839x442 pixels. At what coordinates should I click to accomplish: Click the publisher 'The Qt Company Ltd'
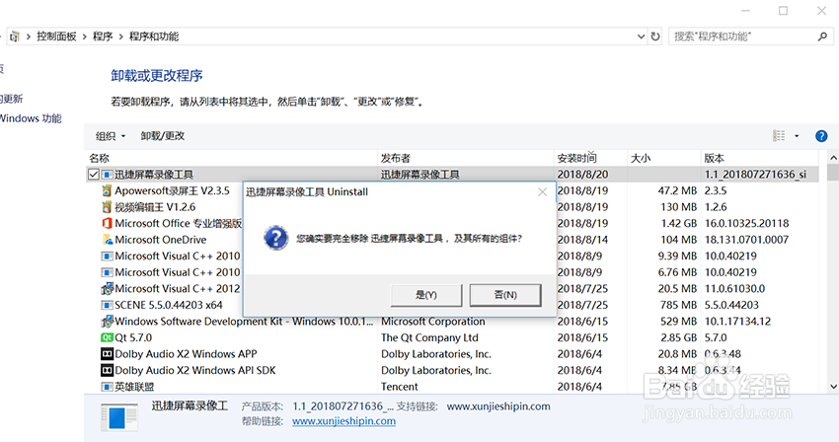click(x=429, y=337)
